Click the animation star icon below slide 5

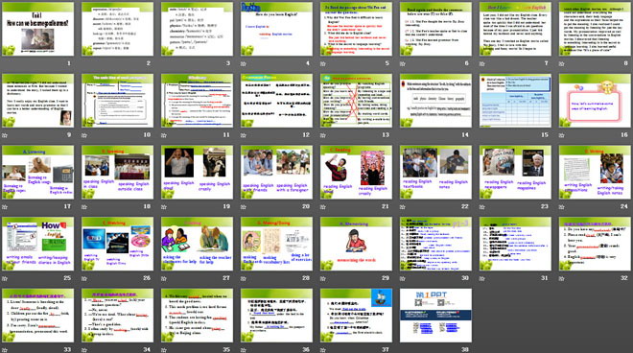(x=322, y=63)
